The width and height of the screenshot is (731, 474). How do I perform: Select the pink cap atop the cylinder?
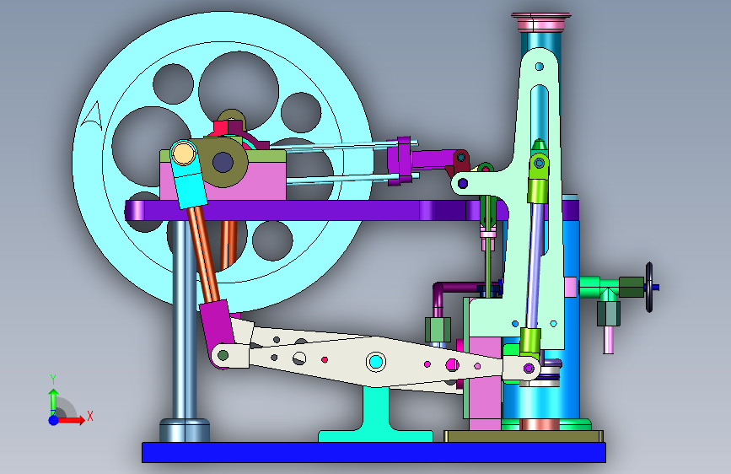coord(540,22)
